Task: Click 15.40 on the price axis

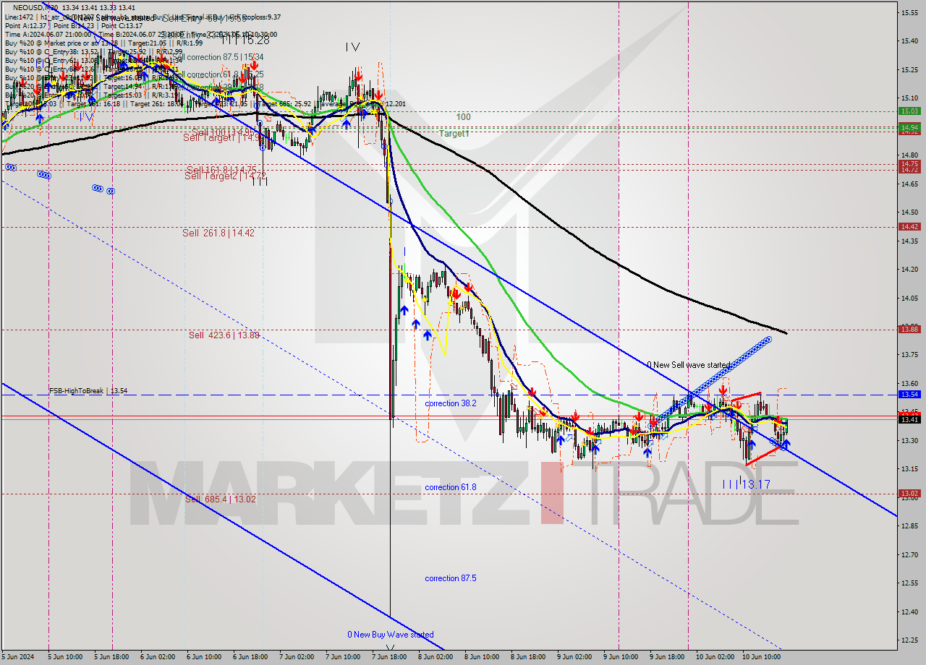Action: point(909,40)
